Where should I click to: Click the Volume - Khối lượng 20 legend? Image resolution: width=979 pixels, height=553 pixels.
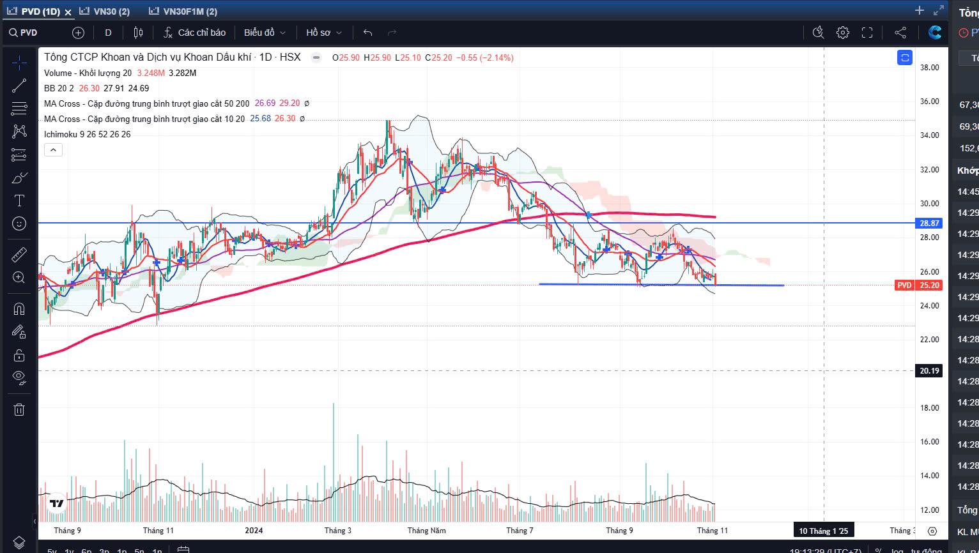pos(88,73)
